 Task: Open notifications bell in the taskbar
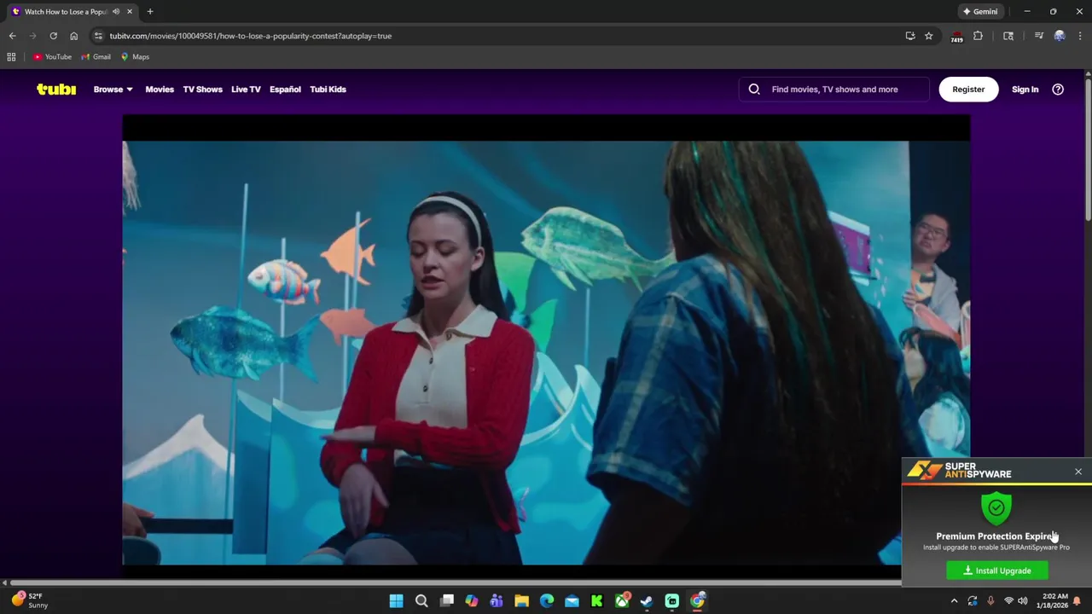coord(1077,601)
